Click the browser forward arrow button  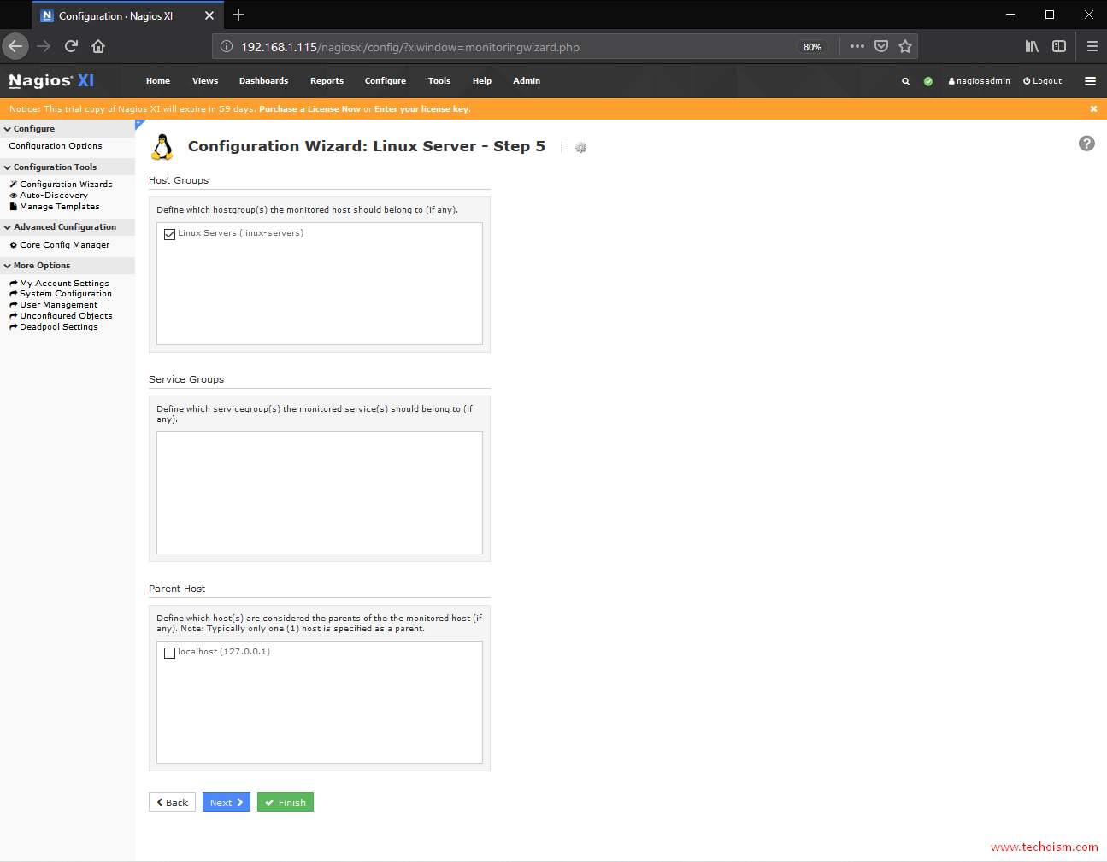point(44,46)
